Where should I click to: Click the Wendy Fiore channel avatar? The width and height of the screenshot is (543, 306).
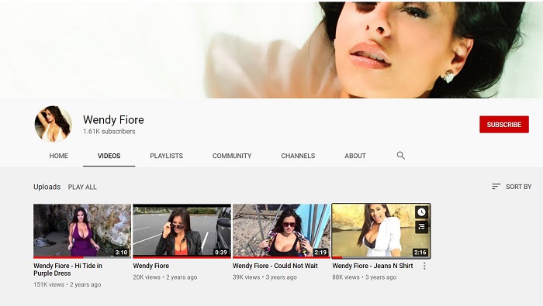54,124
